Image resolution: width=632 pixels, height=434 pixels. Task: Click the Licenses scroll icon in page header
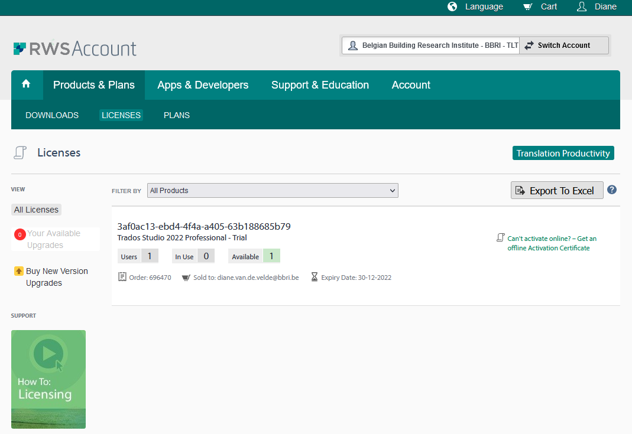20,152
